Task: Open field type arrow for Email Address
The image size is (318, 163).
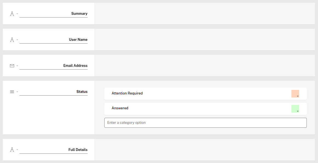Action: 17,66
